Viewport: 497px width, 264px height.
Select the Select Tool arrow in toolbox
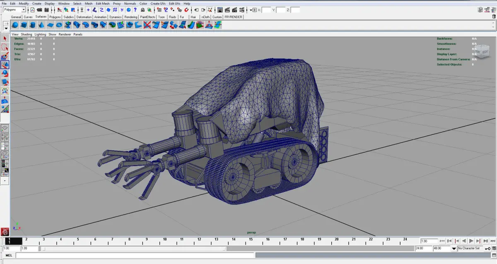coord(5,38)
